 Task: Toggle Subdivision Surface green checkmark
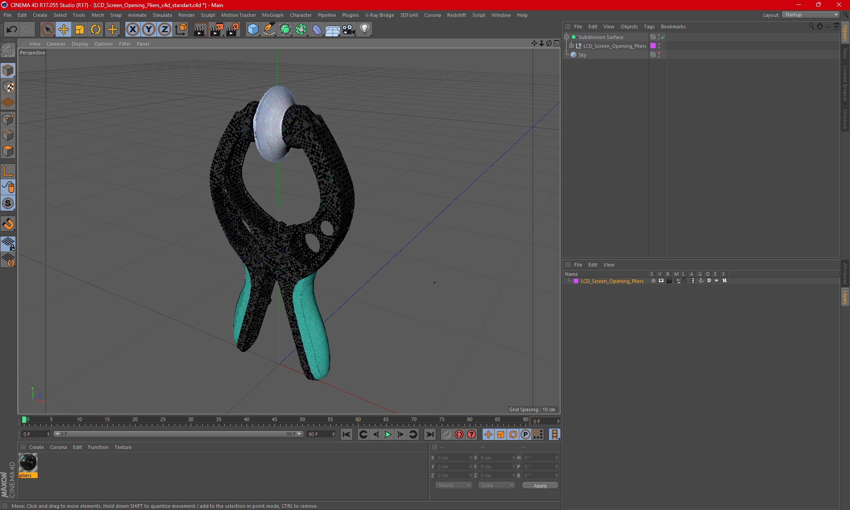click(x=663, y=37)
